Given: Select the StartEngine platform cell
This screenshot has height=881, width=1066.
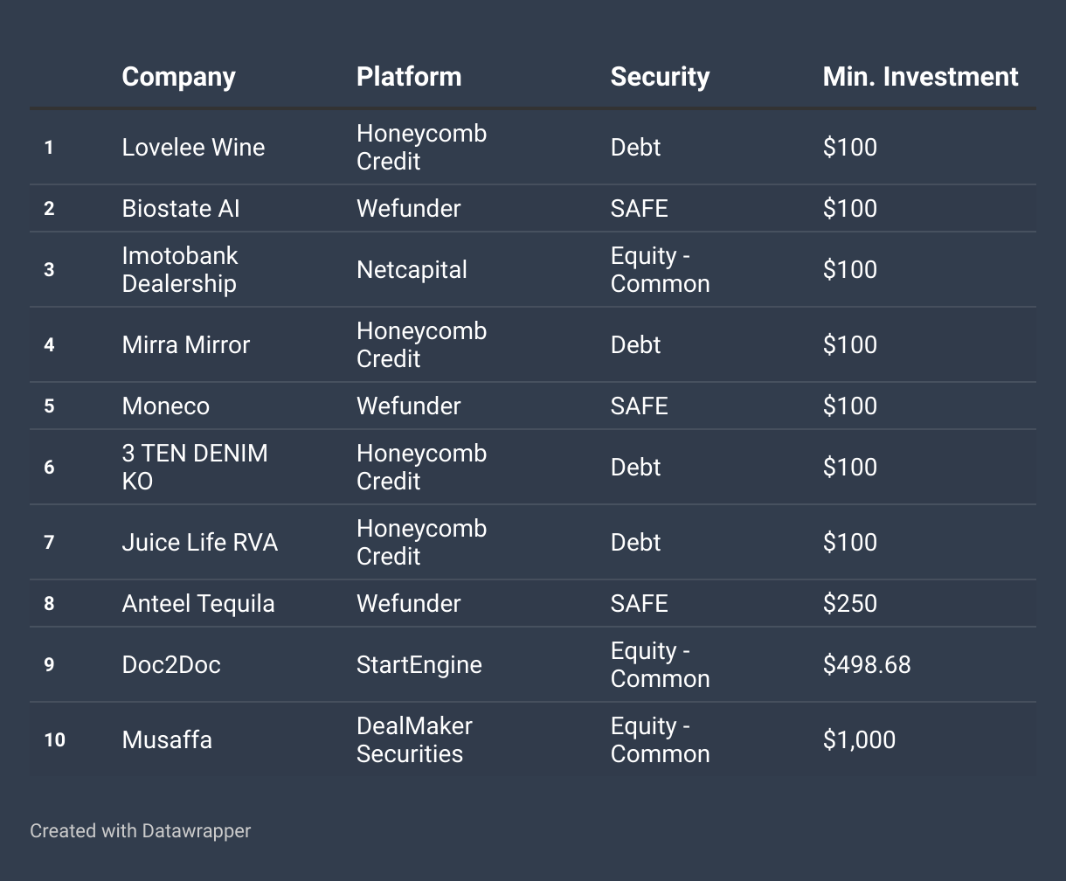Looking at the screenshot, I should (419, 664).
